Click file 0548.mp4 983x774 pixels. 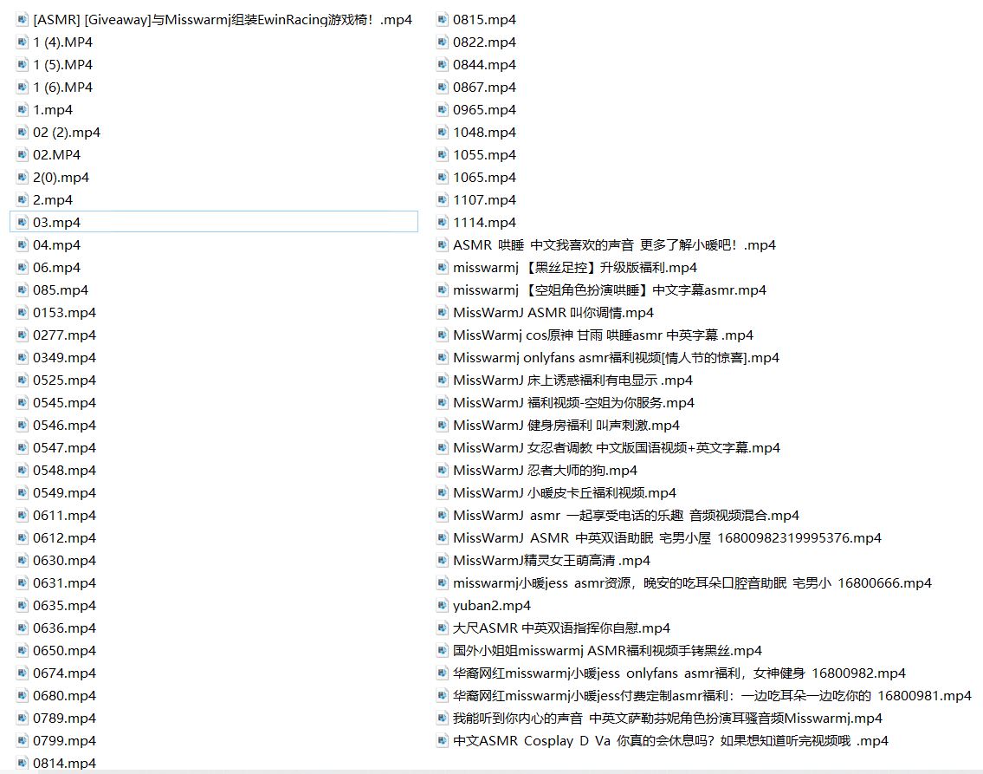pos(65,471)
